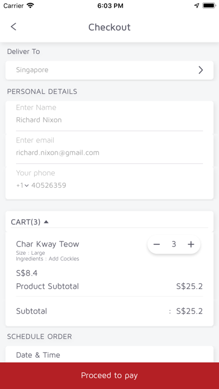
Task: Tap the back arrow icon
Action: click(x=13, y=26)
